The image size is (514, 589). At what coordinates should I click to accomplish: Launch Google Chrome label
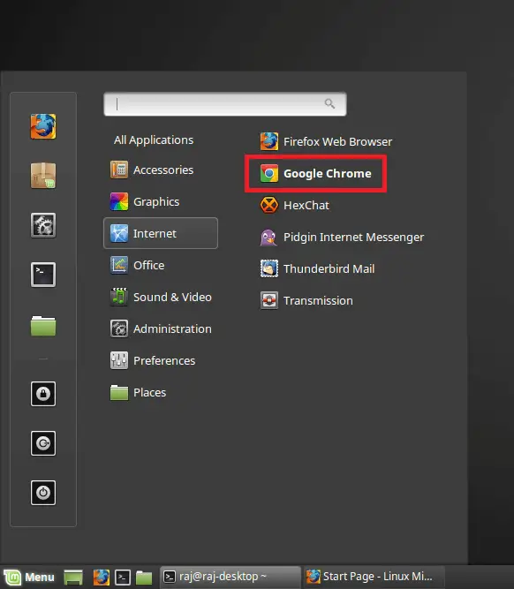pos(328,174)
